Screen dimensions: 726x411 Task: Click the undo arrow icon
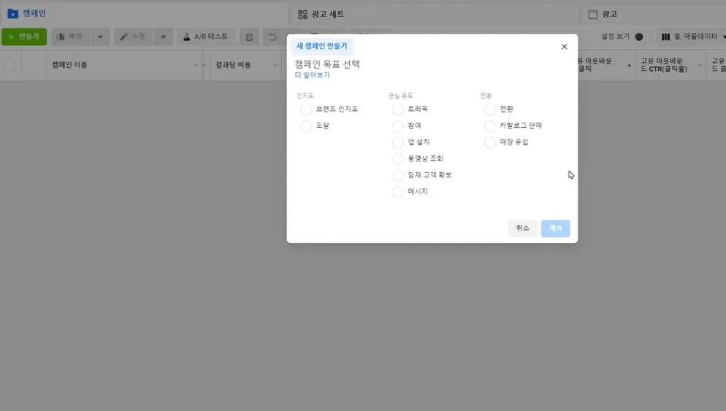pyautogui.click(x=272, y=37)
